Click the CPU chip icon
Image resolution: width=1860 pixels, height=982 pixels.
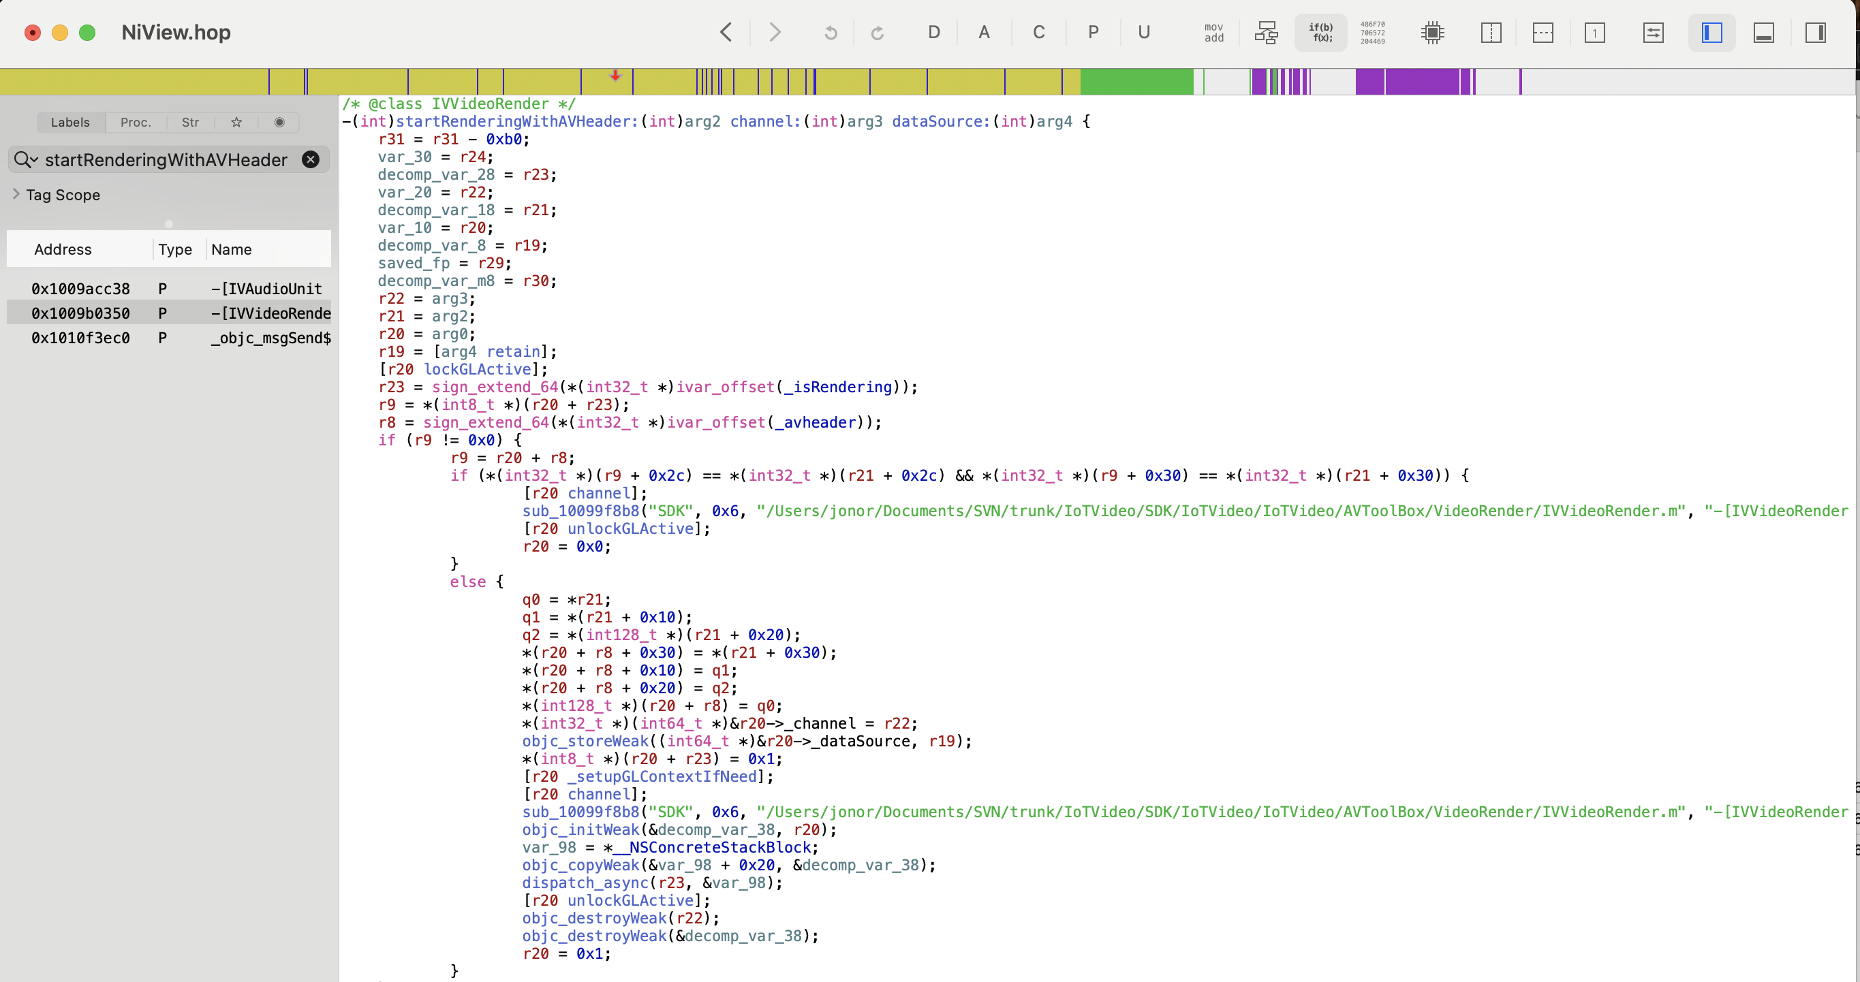[1432, 33]
